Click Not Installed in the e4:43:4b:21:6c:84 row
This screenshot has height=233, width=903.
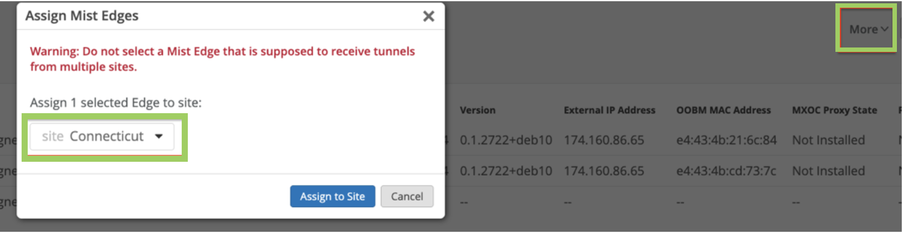click(x=828, y=140)
